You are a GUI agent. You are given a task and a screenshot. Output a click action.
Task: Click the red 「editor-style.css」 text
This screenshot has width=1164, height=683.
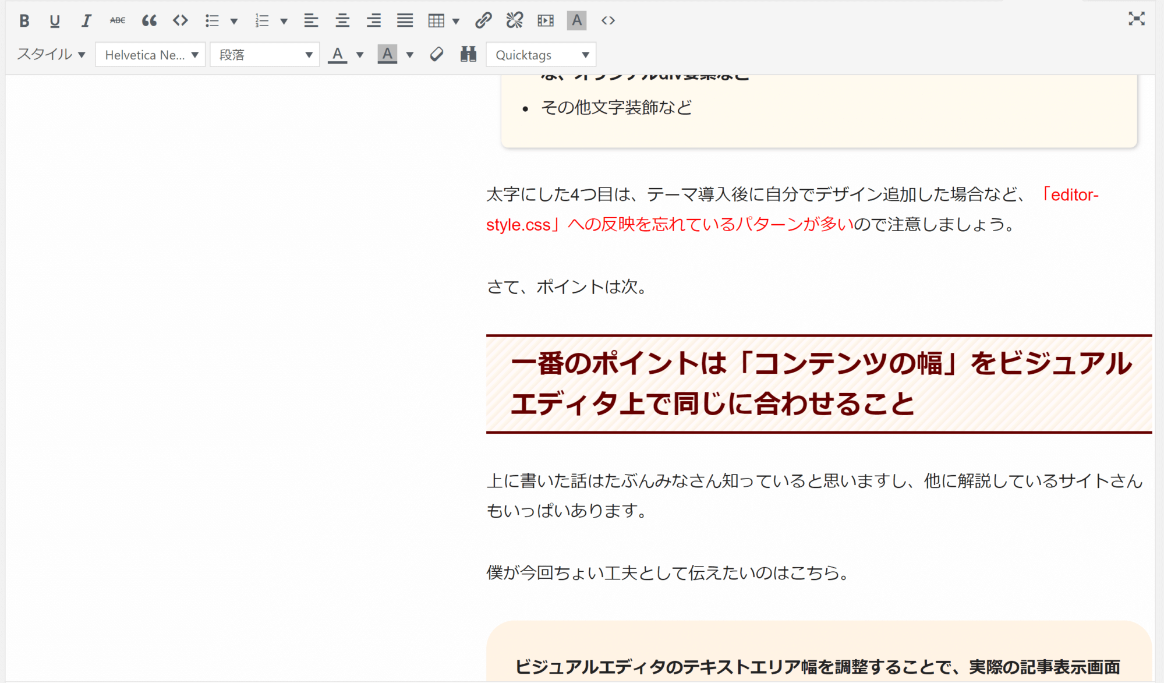pyautogui.click(x=792, y=210)
